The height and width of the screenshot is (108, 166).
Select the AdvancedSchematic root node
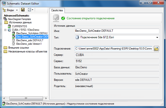pyautogui.click(x=16, y=16)
